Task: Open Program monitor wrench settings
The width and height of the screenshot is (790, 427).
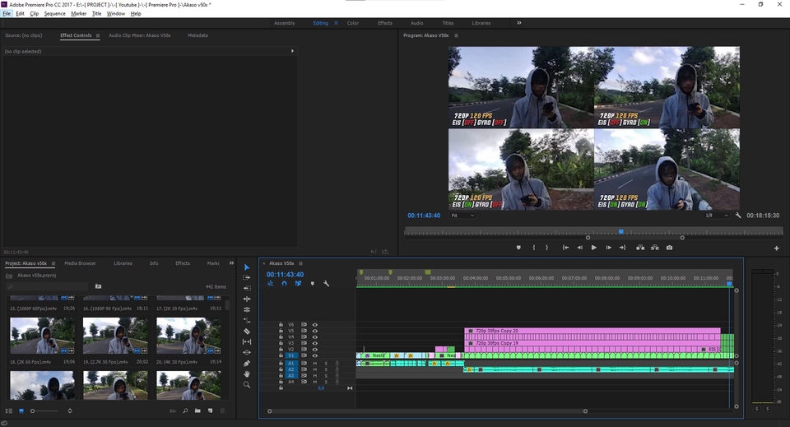Action: click(x=738, y=216)
